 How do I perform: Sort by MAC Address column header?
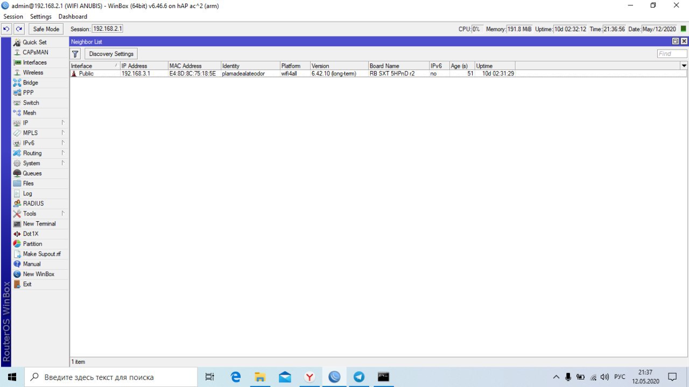pos(194,66)
